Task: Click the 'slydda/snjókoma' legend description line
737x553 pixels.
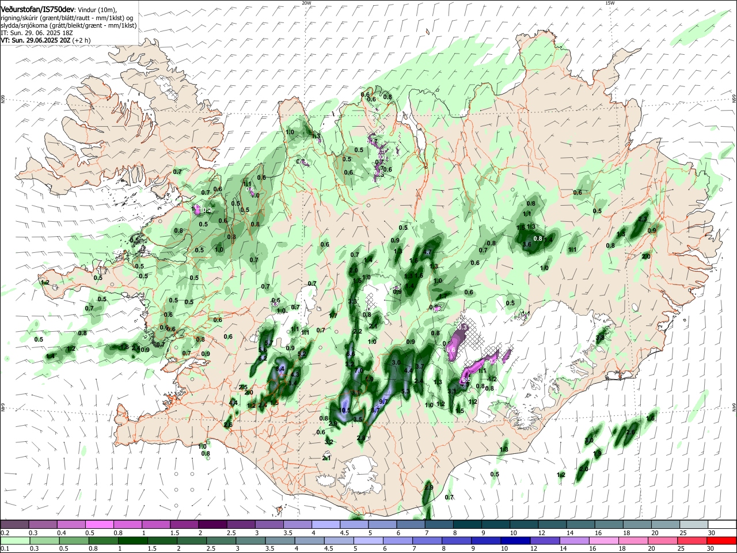Action: point(69,26)
